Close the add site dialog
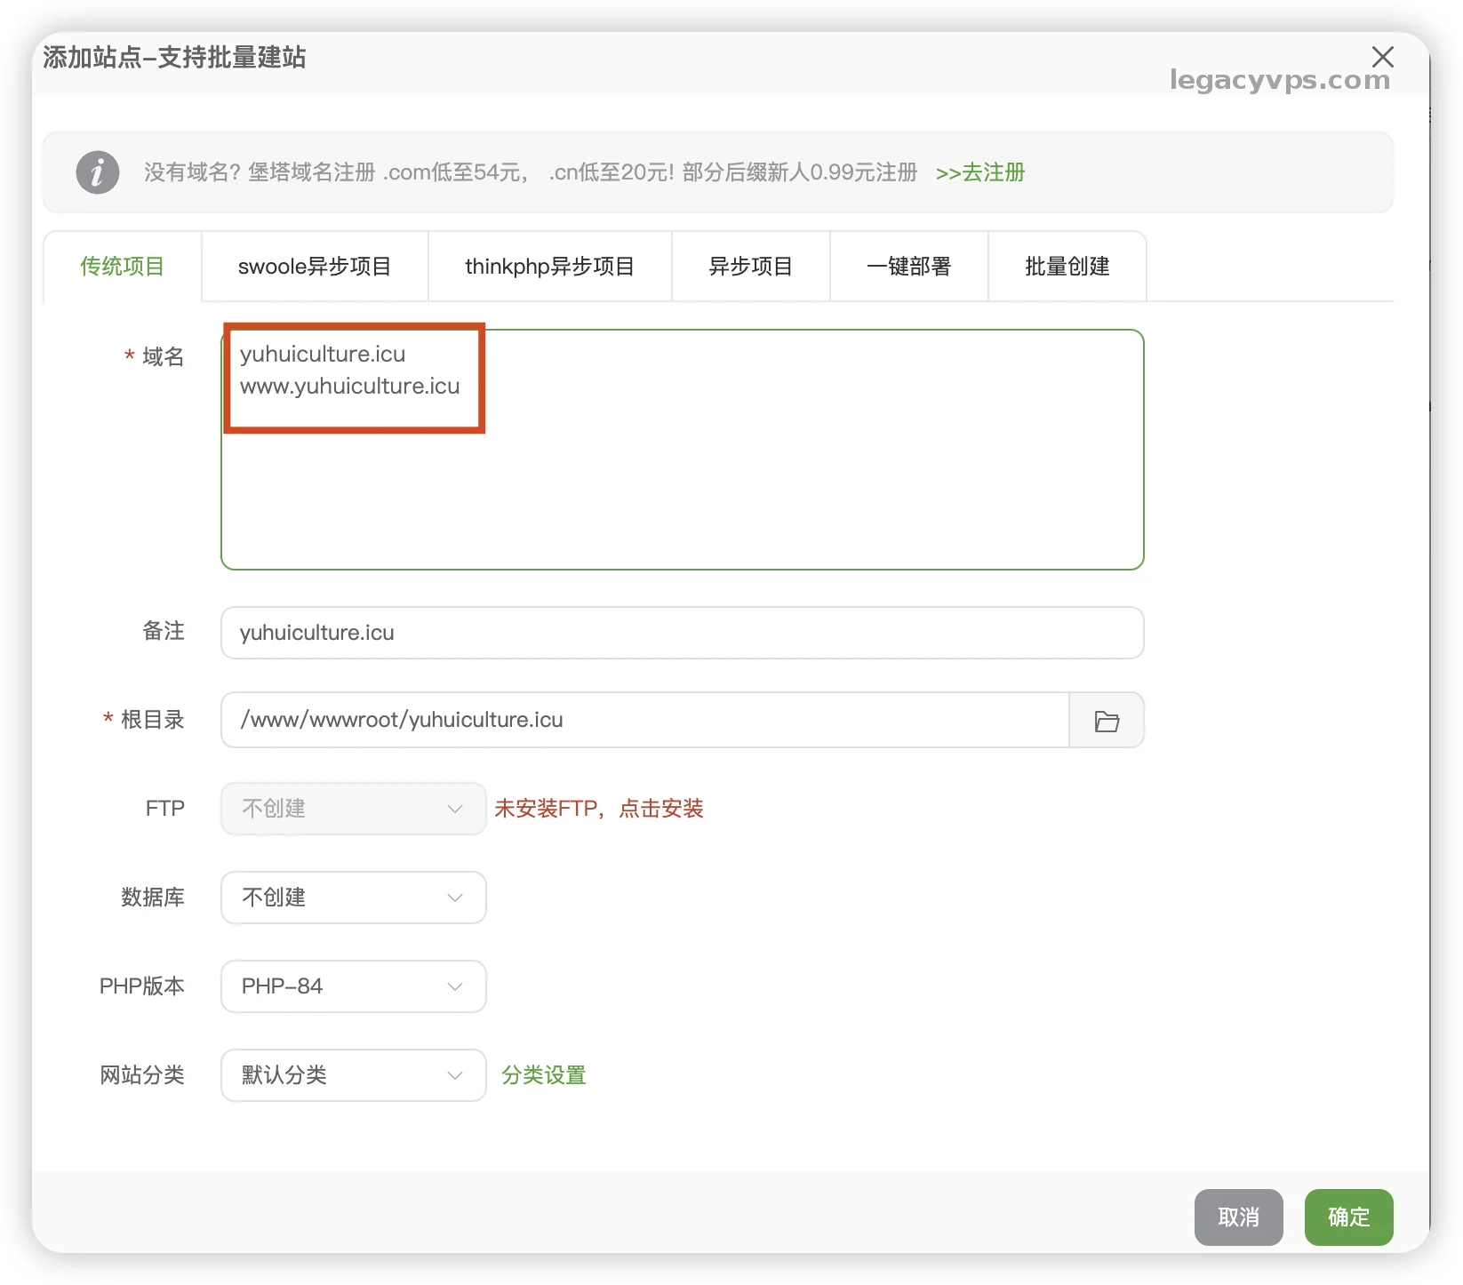Screen dimensions: 1463x1285 pyautogui.click(x=1382, y=57)
